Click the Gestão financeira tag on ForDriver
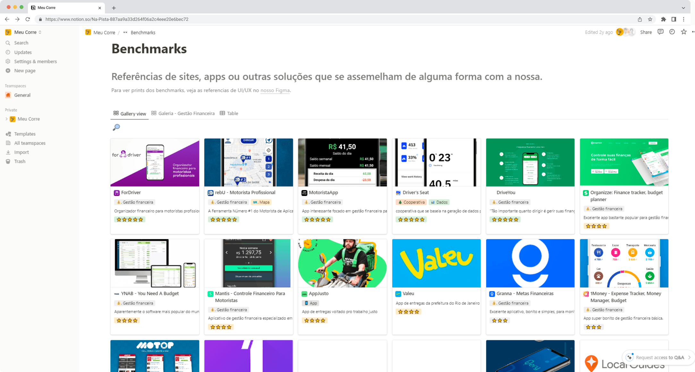This screenshot has height=372, width=695. tap(135, 202)
